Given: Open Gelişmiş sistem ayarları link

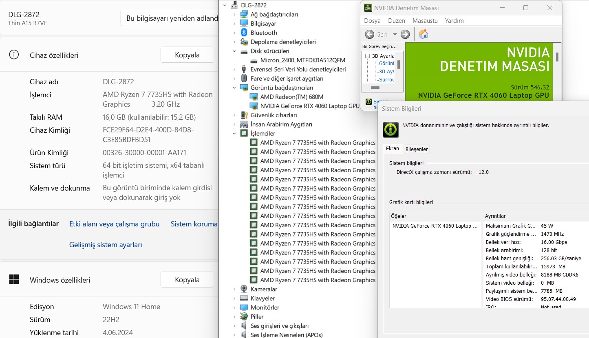Looking at the screenshot, I should coord(106,245).
